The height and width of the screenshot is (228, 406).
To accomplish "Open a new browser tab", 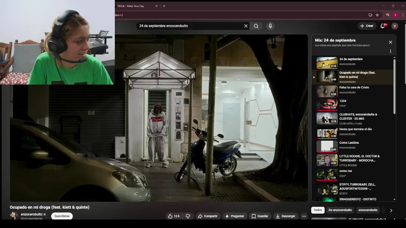I will [164, 6].
